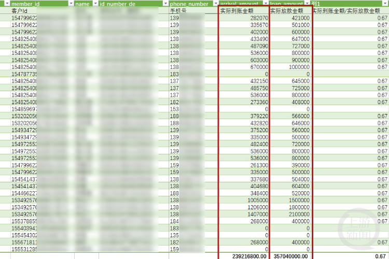Select cell with value 1800000

point(290,207)
